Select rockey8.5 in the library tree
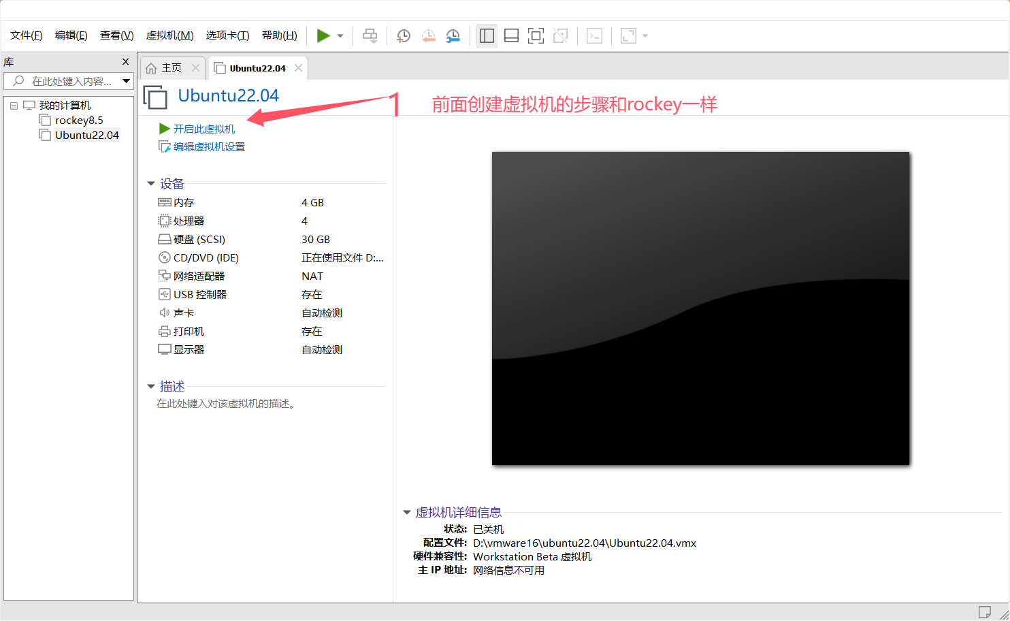Image resolution: width=1010 pixels, height=621 pixels. 79,120
